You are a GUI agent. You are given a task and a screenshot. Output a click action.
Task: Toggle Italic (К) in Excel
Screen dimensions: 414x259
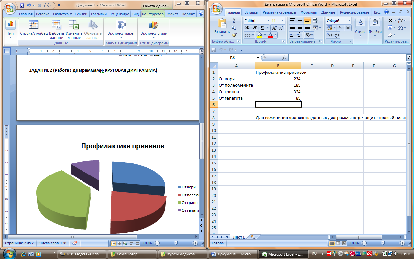click(255, 28)
